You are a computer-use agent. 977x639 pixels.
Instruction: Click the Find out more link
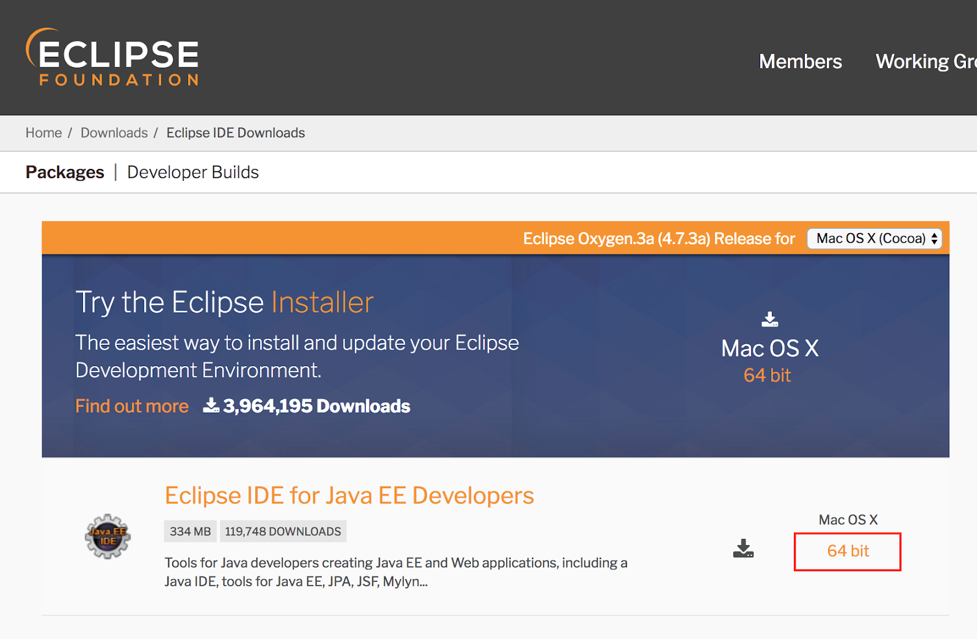pyautogui.click(x=132, y=406)
